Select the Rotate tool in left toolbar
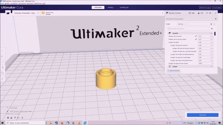This screenshot has height=125, width=223. [2, 62]
